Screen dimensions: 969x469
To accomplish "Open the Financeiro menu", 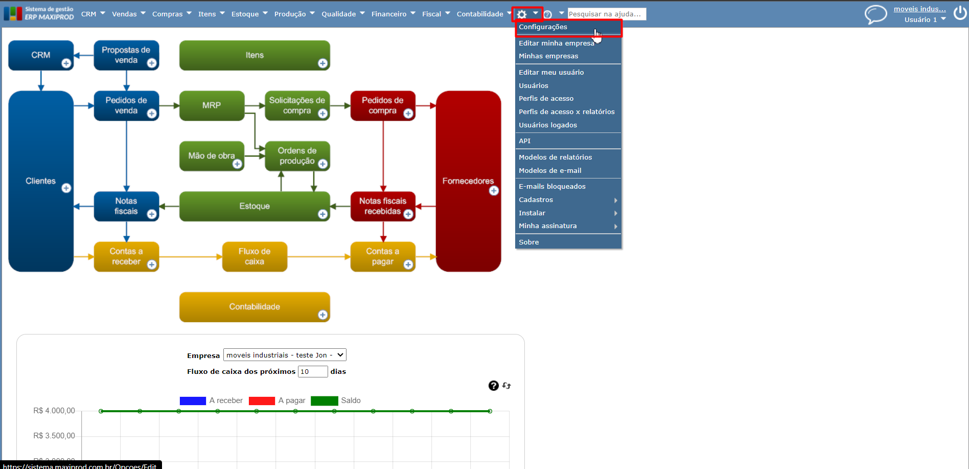I will click(x=394, y=14).
